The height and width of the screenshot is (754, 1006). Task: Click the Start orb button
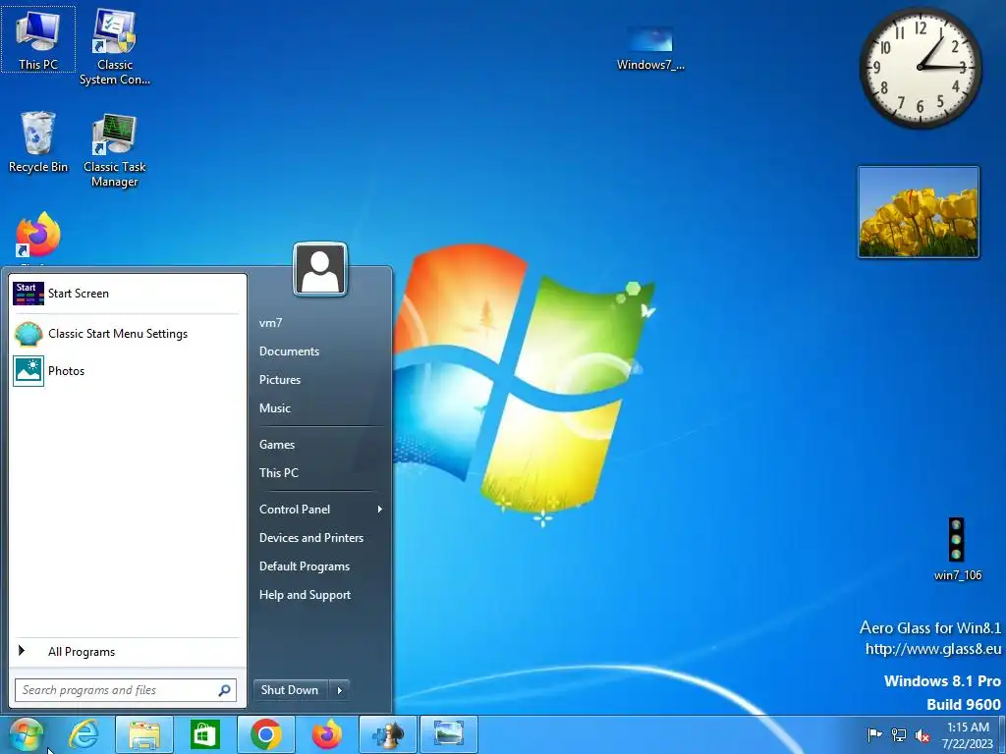tap(26, 734)
